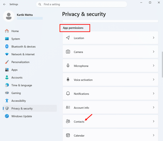Image resolution: width=163 pixels, height=141 pixels.
Task: Click the Privacy & security page title
Action: point(84,14)
